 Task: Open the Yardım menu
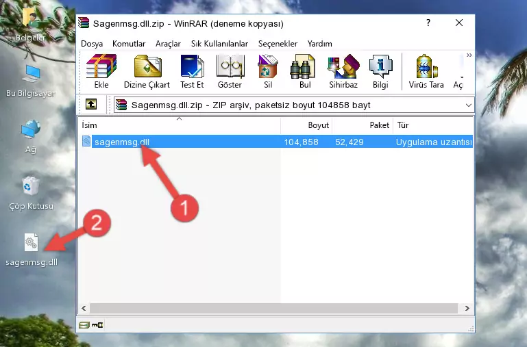point(319,44)
